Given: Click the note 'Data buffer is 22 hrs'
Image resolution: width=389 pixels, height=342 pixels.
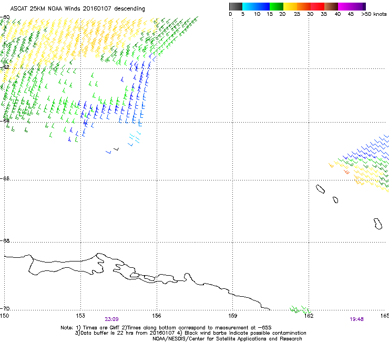Looking at the screenshot, I should 108,333.
